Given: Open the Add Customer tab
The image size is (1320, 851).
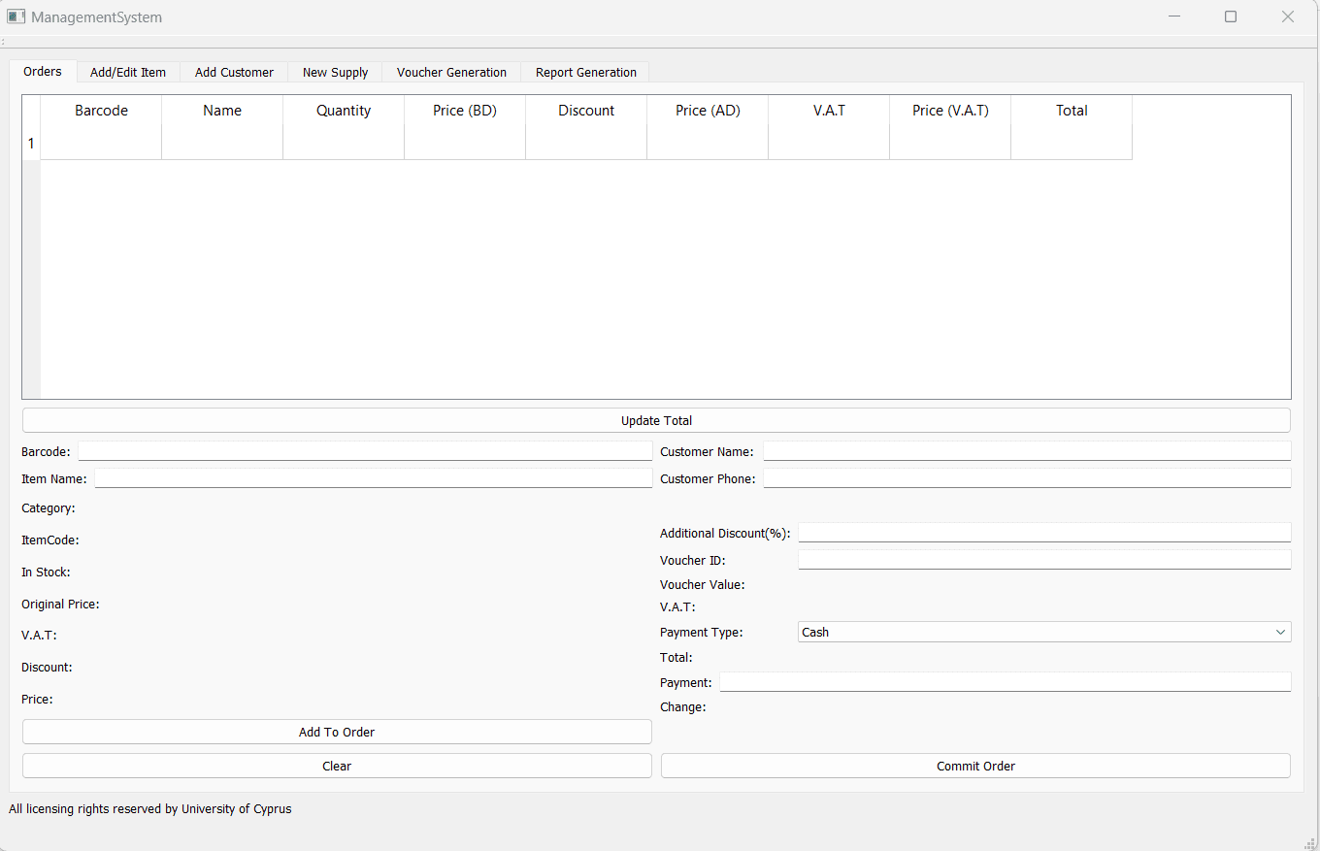Looking at the screenshot, I should 234,73.
